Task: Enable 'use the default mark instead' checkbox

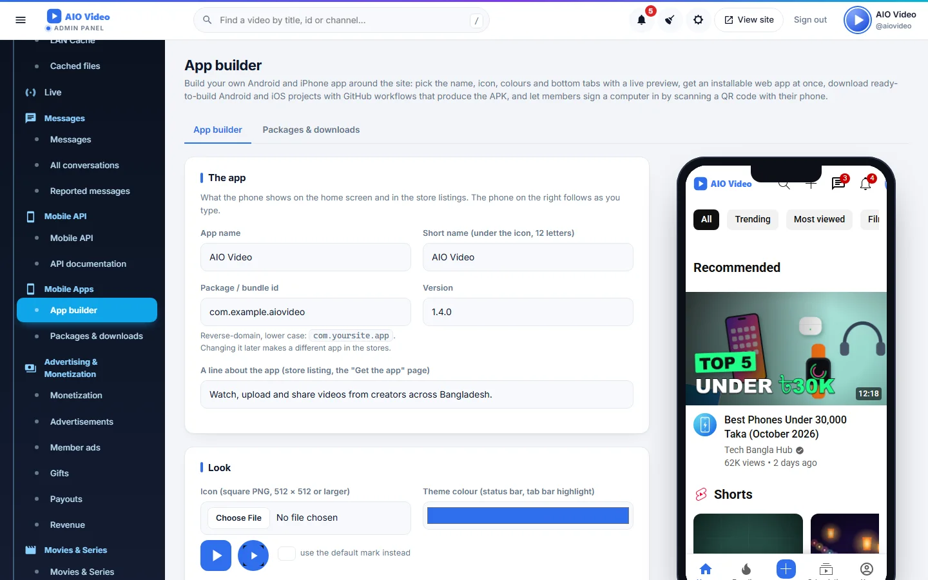Action: (287, 553)
